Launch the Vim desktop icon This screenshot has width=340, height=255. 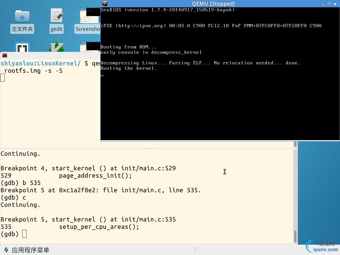(x=56, y=47)
